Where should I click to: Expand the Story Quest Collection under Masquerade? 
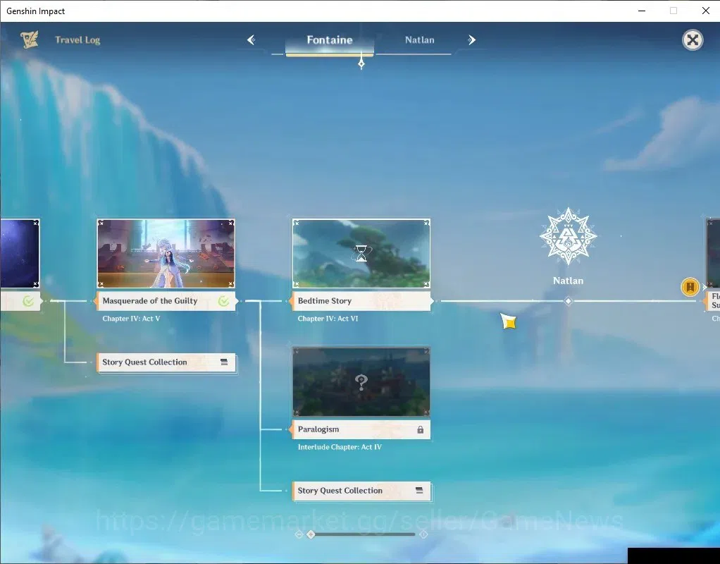[x=166, y=362]
